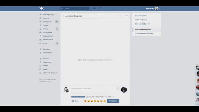Show Все сообщения filter

point(141,16)
